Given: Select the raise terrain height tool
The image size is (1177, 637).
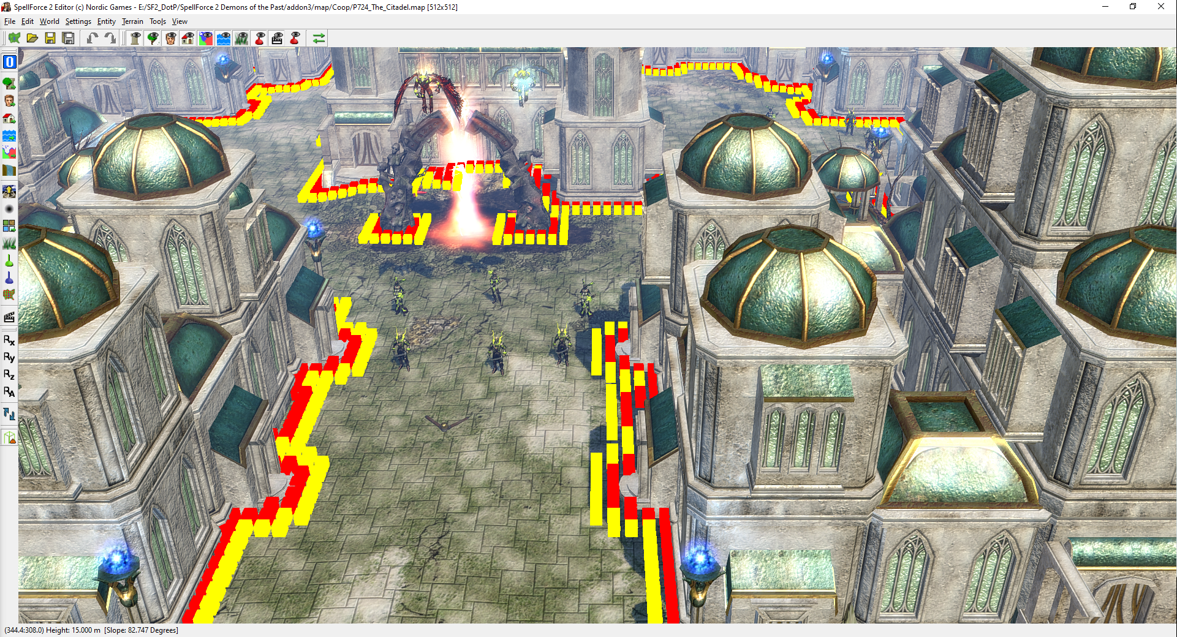Looking at the screenshot, I should (x=9, y=192).
